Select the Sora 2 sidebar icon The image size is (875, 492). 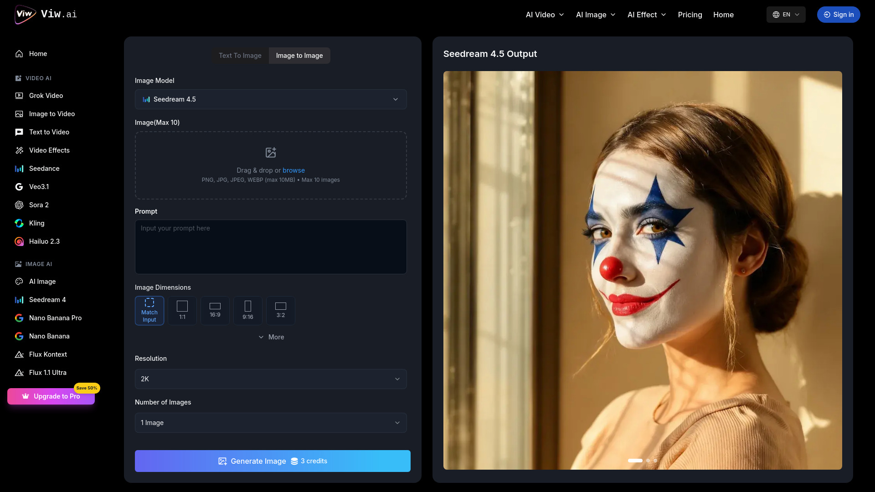click(19, 205)
